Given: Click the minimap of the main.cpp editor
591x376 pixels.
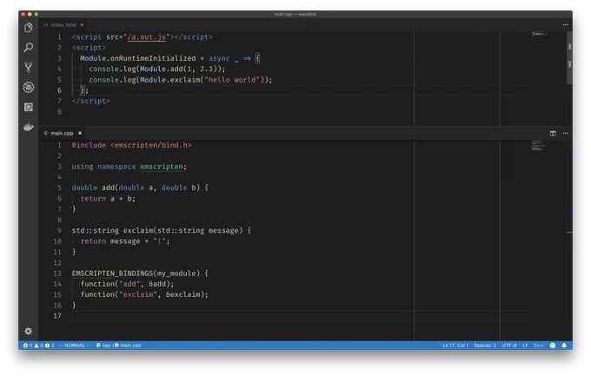Looking at the screenshot, I should 538,145.
